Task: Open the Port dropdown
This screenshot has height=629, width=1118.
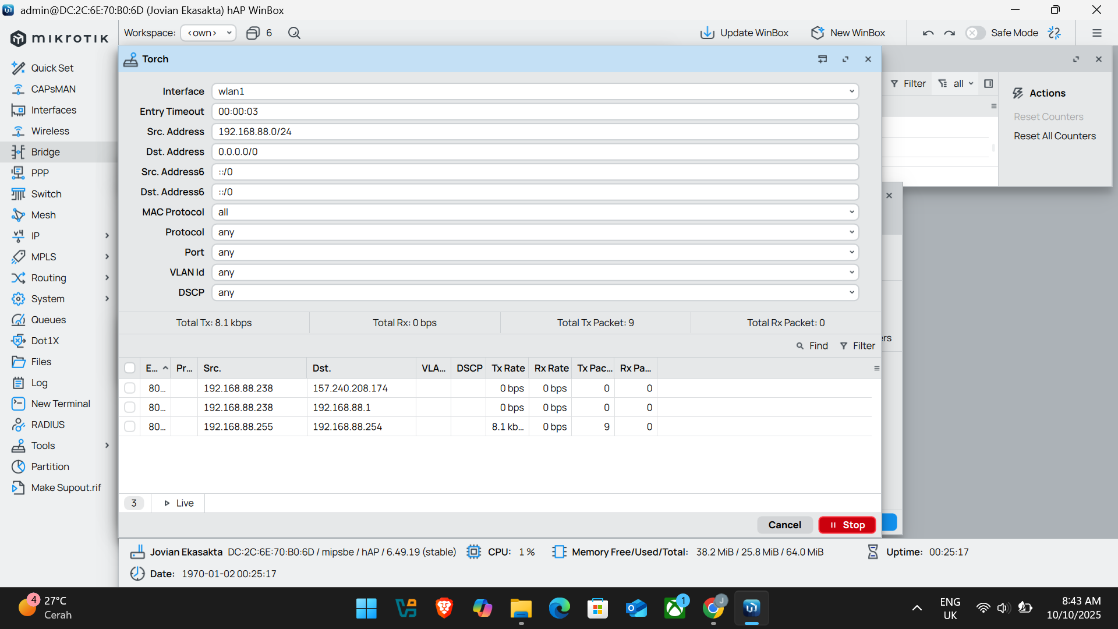Action: click(535, 252)
